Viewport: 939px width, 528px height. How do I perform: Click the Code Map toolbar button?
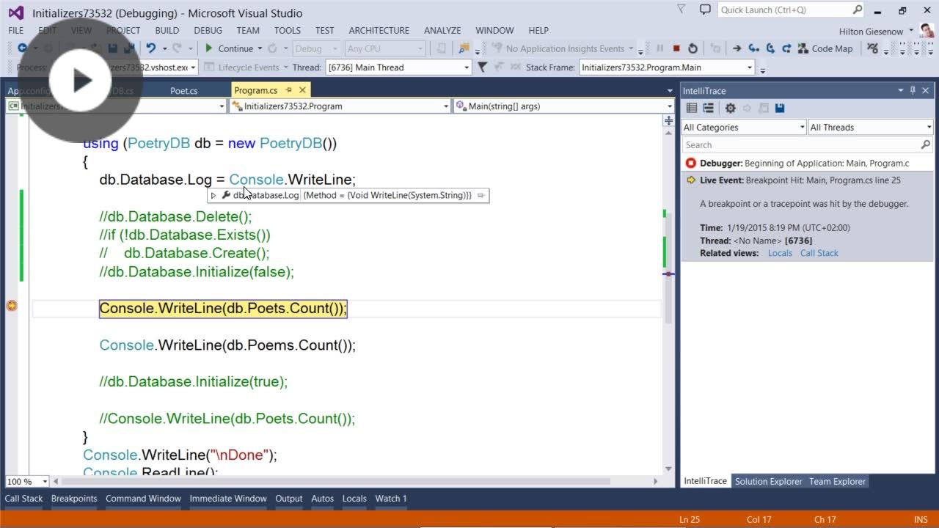pos(825,48)
